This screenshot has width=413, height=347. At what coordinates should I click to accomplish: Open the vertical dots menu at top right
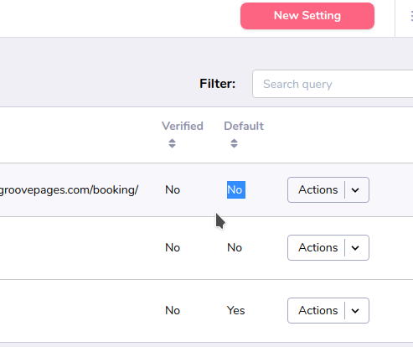pyautogui.click(x=411, y=16)
